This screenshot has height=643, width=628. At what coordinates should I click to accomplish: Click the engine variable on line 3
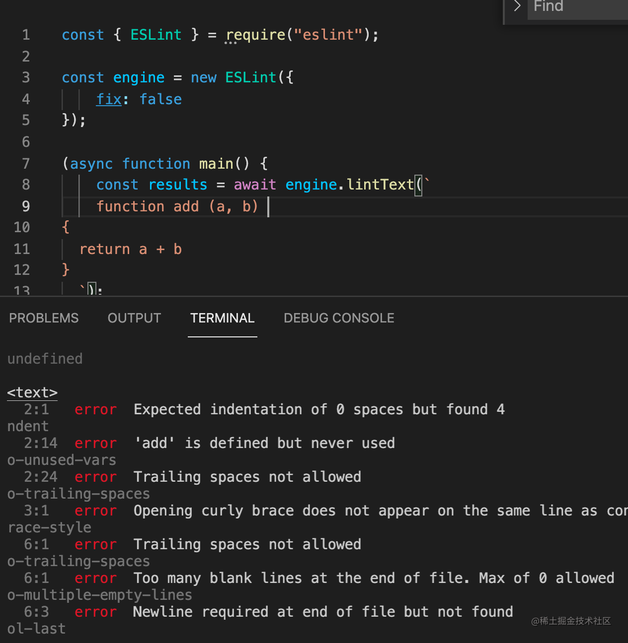pos(139,78)
